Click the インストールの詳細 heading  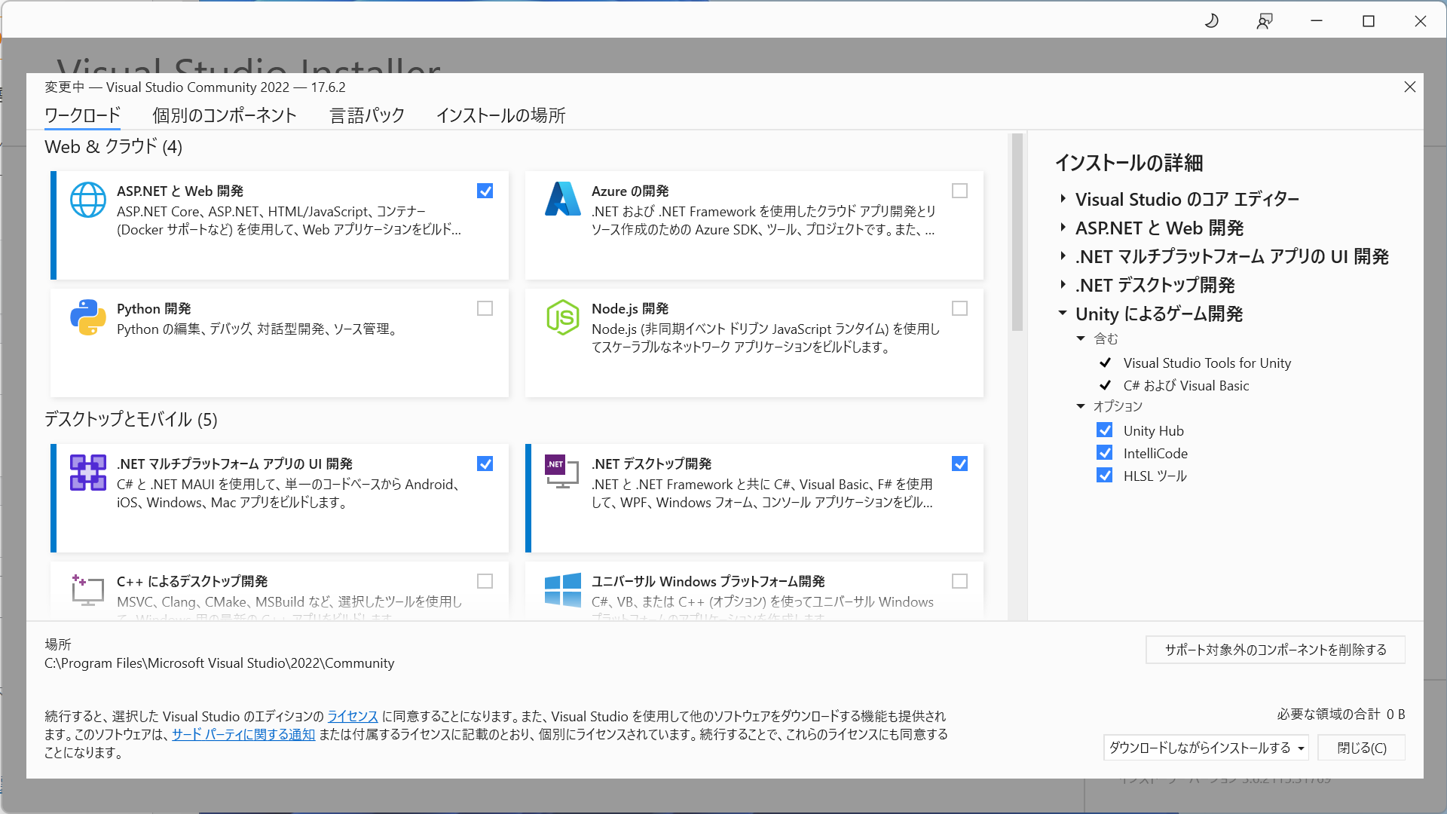1128,163
